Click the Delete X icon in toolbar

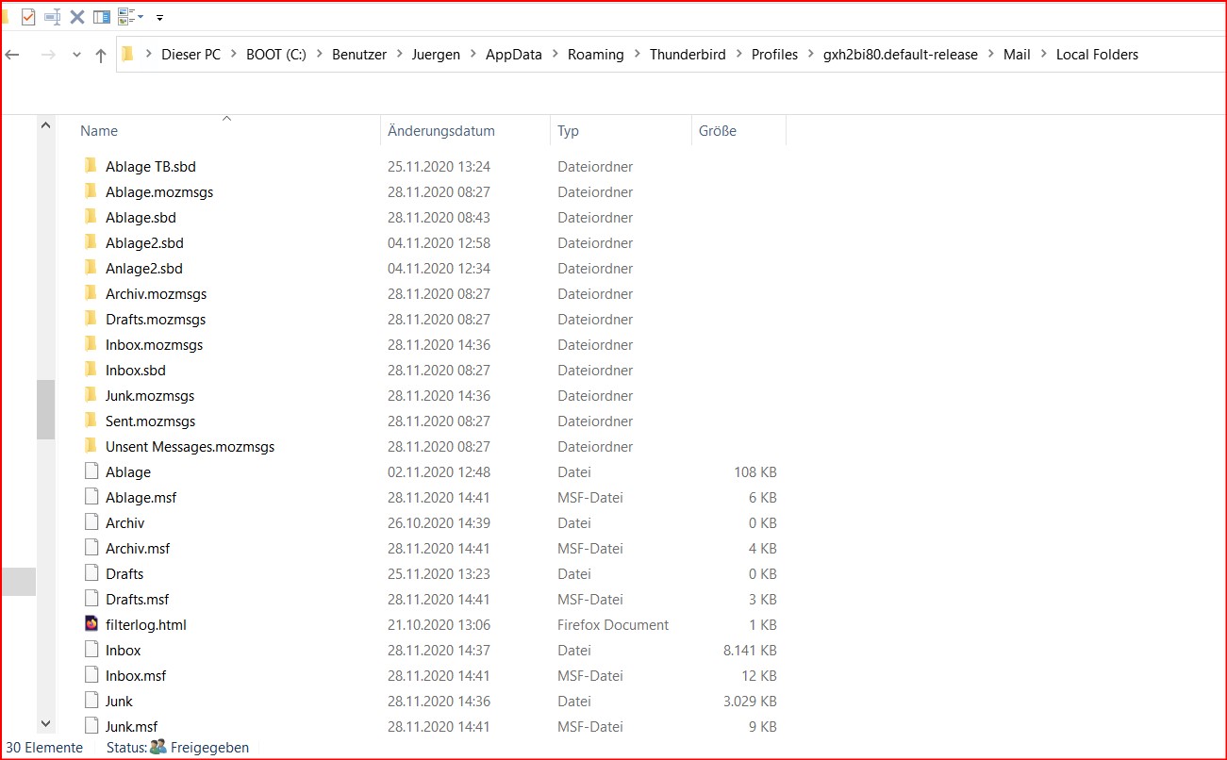click(77, 17)
